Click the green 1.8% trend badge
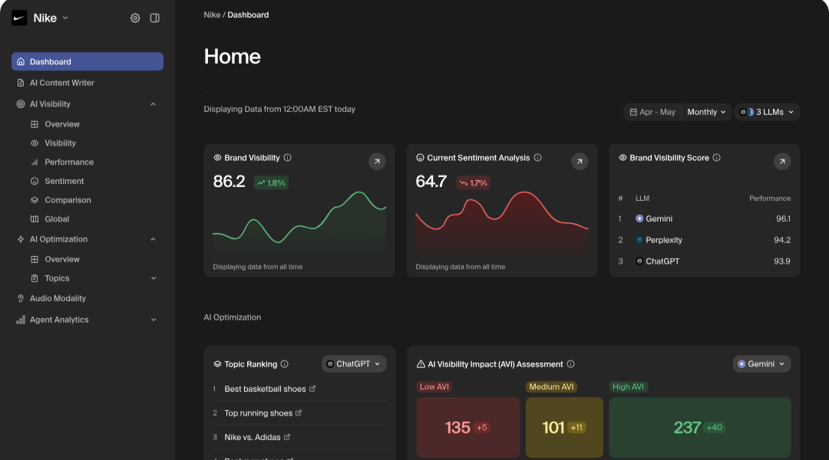The height and width of the screenshot is (460, 829). (271, 182)
